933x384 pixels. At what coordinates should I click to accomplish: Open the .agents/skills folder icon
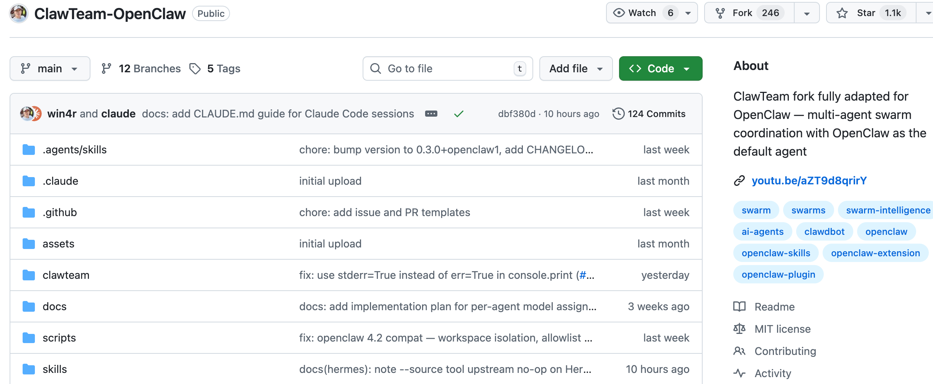29,150
